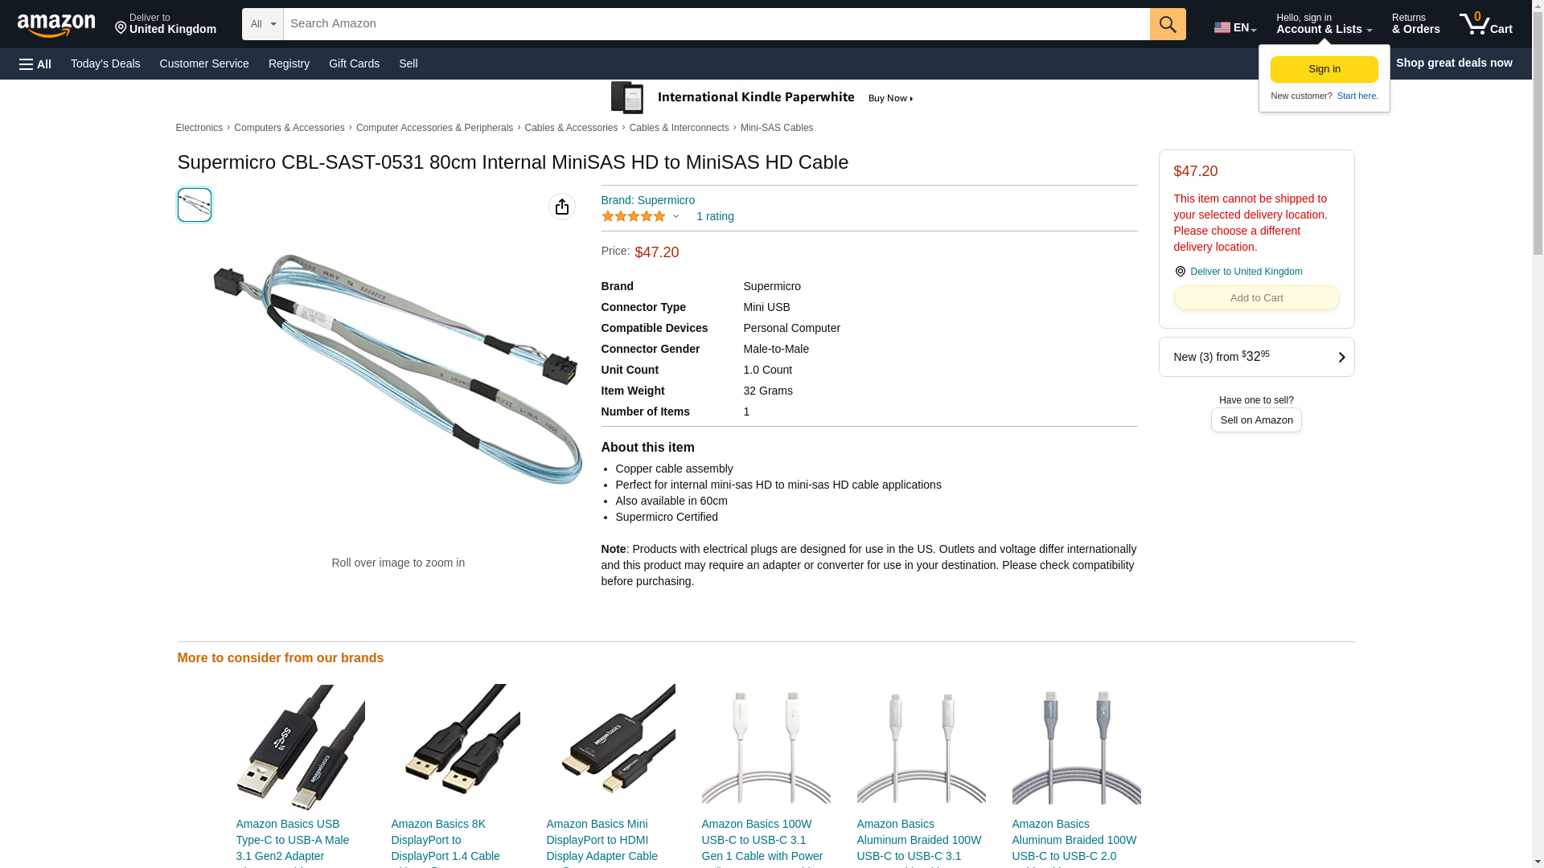
Task: Click the yellow Sign in button
Action: coord(1324,69)
